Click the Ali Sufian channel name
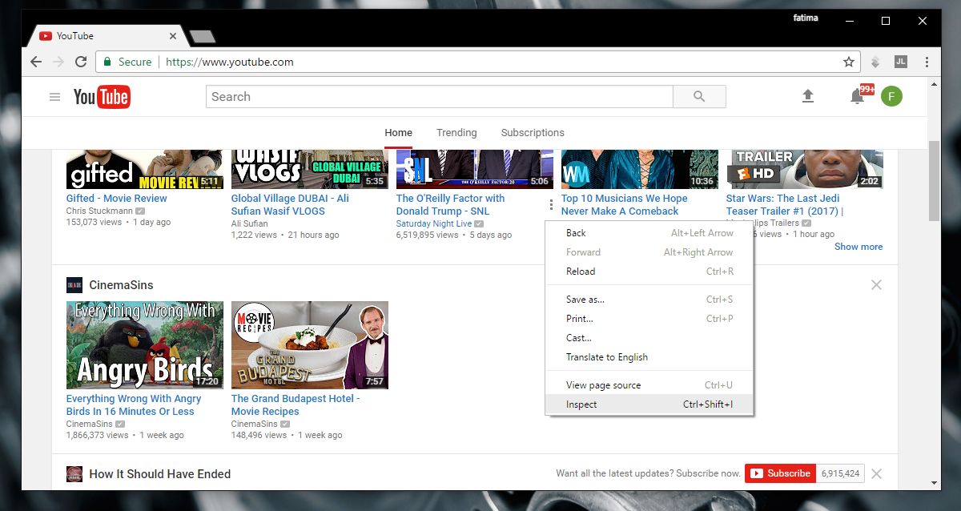 (x=249, y=223)
